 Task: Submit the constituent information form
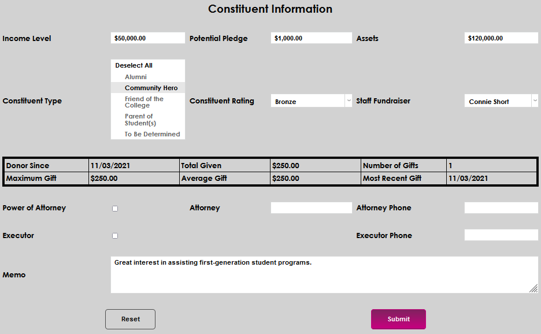pos(398,319)
